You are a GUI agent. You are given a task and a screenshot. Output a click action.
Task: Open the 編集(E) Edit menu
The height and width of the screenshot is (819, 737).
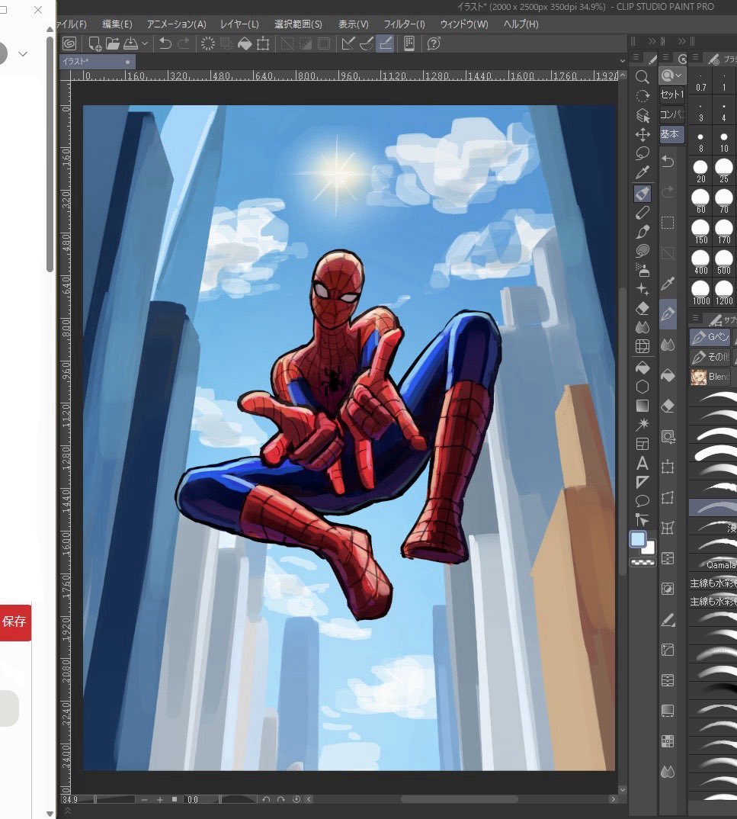click(x=117, y=24)
